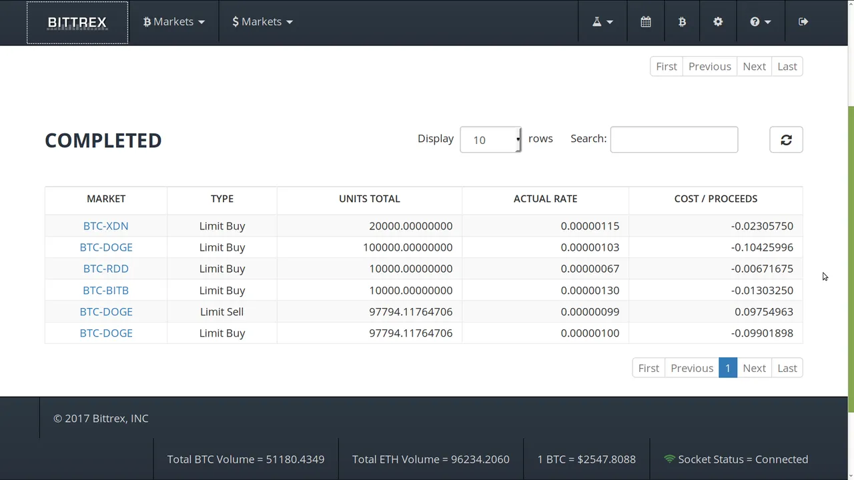This screenshot has width=854, height=480.
Task: Sort by UNITS TOTAL column header
Action: pyautogui.click(x=370, y=199)
